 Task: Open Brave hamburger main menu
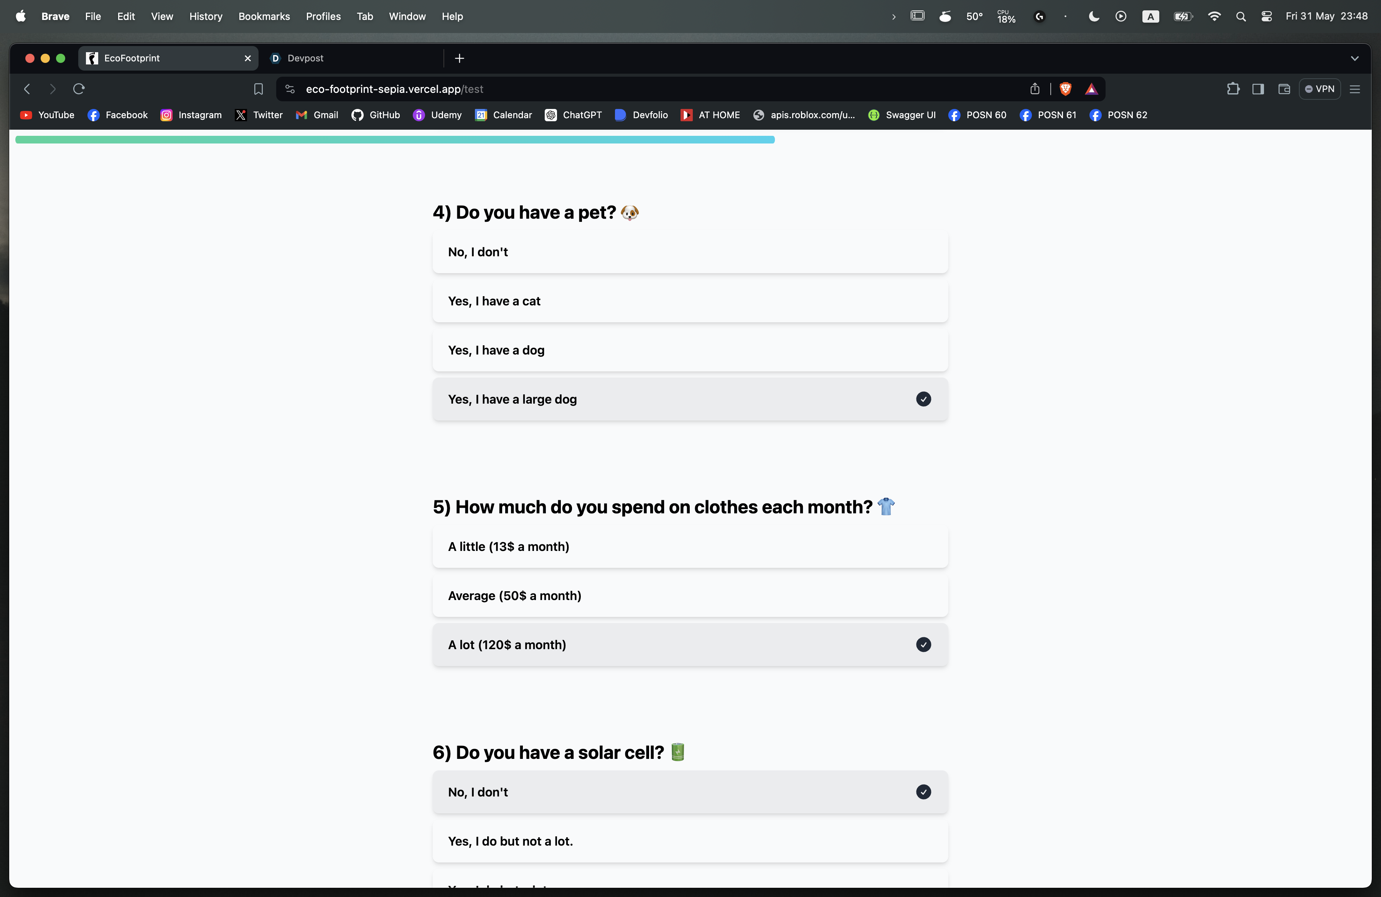point(1355,89)
